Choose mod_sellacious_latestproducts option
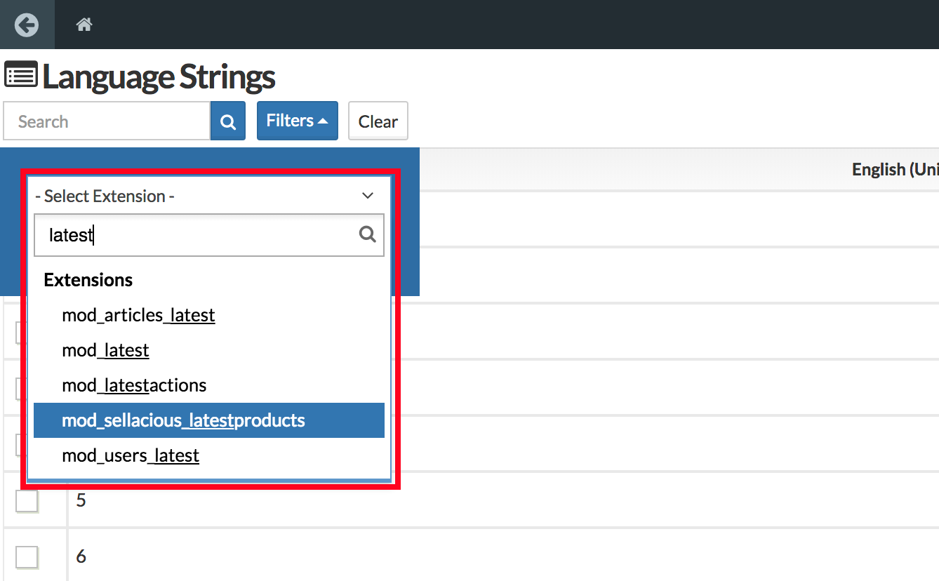Image resolution: width=939 pixels, height=581 pixels. coord(209,420)
